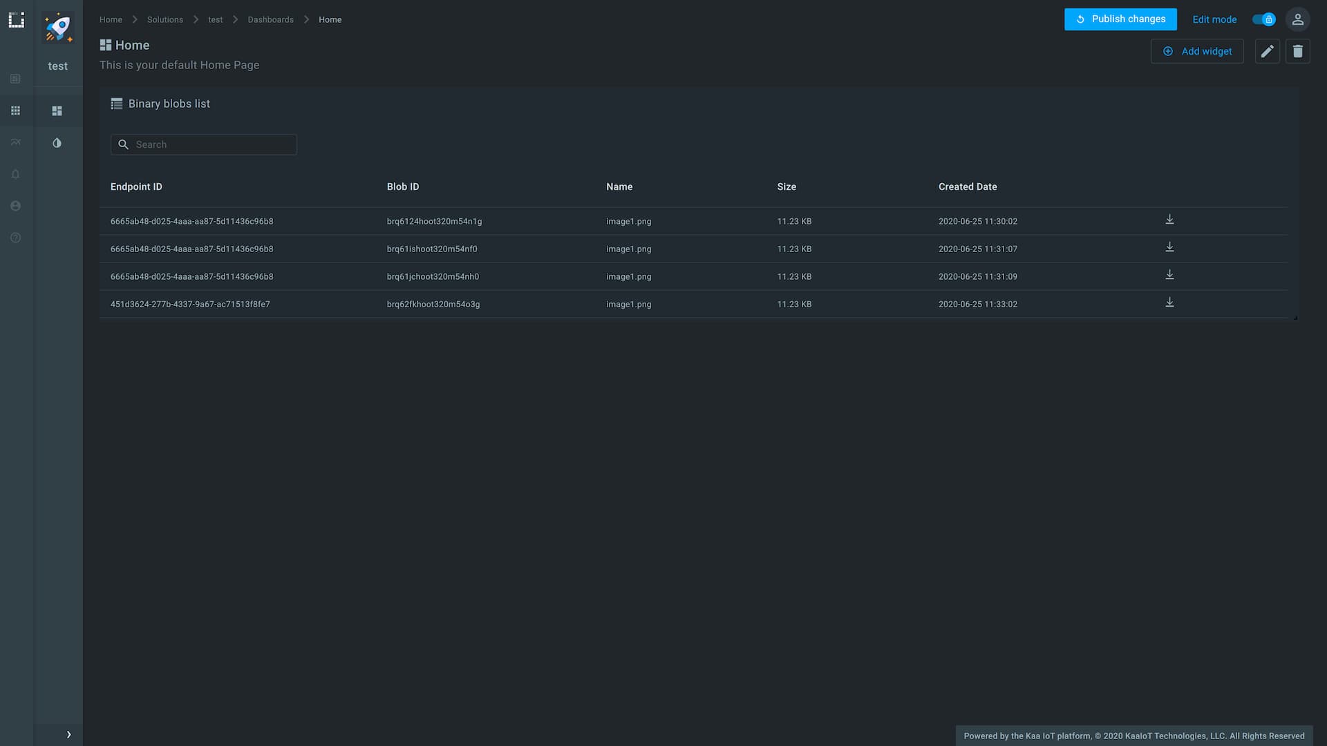Image resolution: width=1327 pixels, height=746 pixels.
Task: Click the download icon for last blob row
Action: click(x=1169, y=303)
